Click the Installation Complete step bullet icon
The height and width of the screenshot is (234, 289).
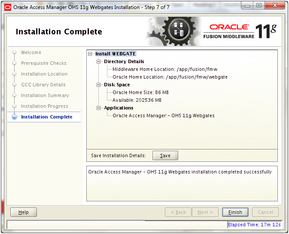click(x=14, y=117)
